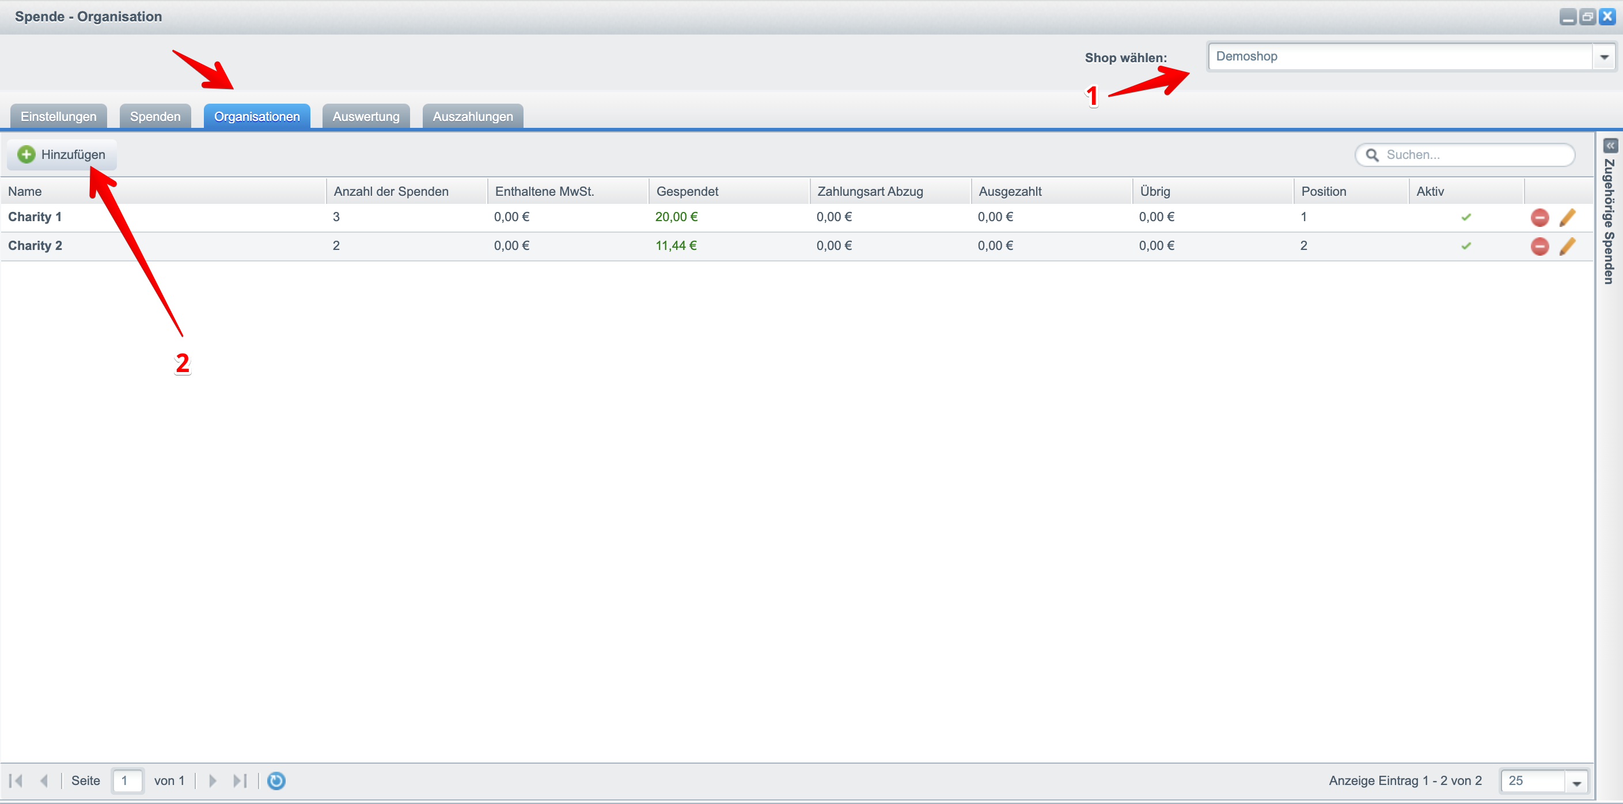Viewport: 1623px width, 804px height.
Task: Go to next page arrow
Action: point(213,781)
